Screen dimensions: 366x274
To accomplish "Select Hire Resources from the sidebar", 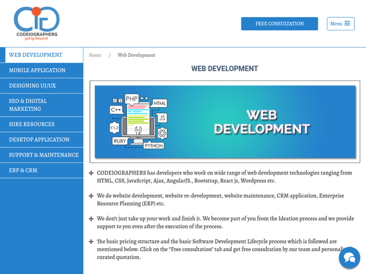I will pos(42,124).
